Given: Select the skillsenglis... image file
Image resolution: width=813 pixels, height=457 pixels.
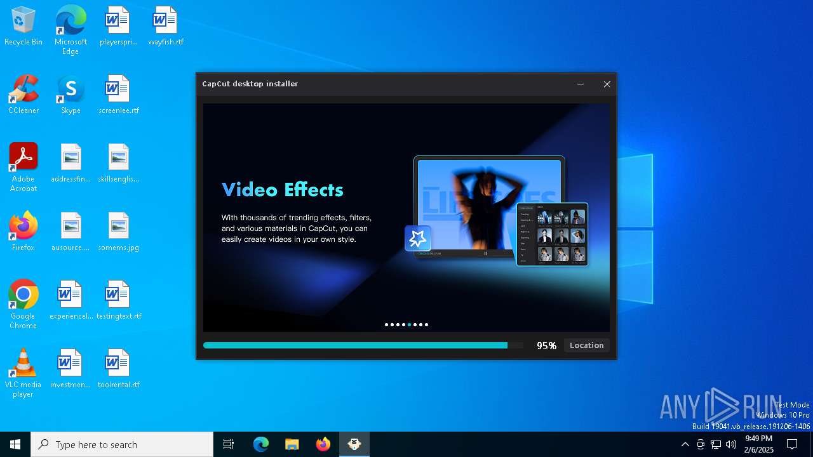Looking at the screenshot, I should coord(118,163).
